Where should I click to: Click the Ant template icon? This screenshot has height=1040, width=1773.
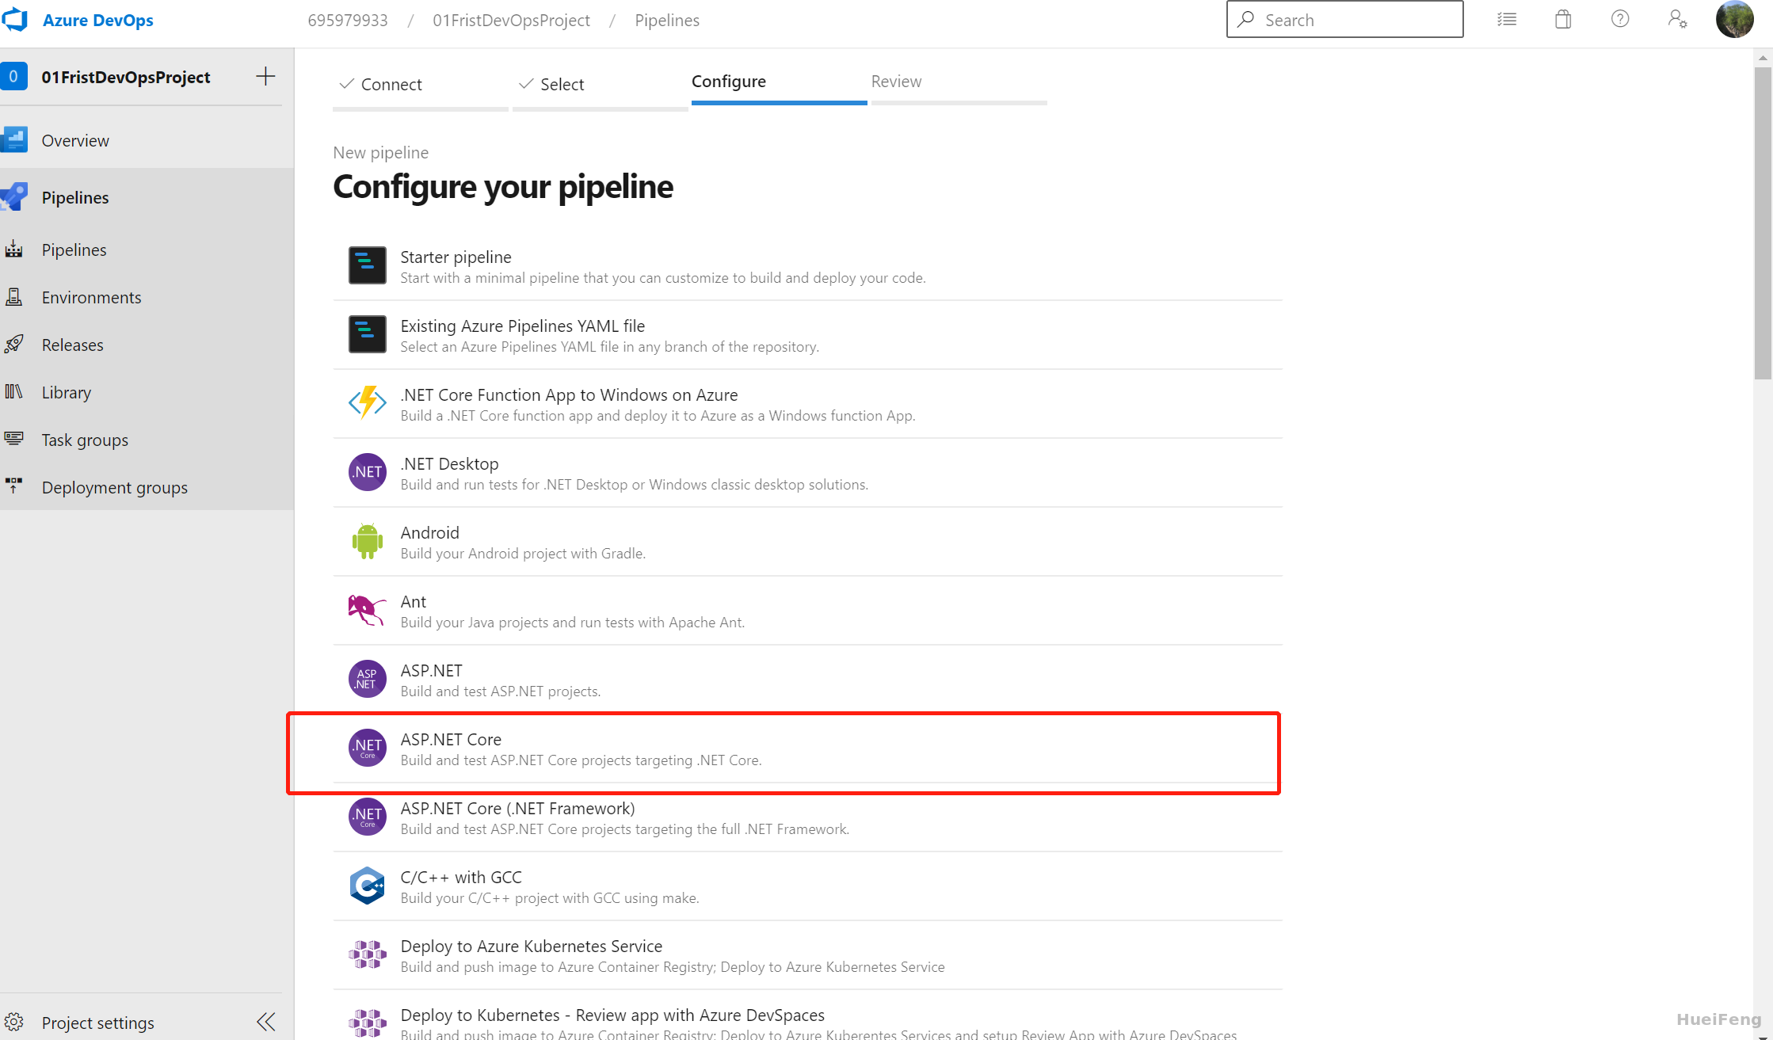368,610
